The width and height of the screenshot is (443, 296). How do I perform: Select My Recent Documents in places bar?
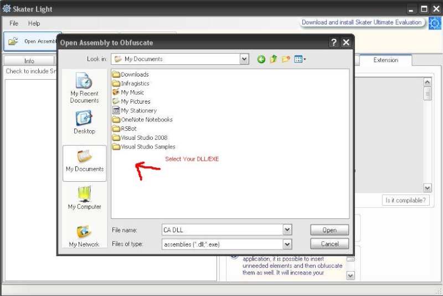[x=84, y=88]
